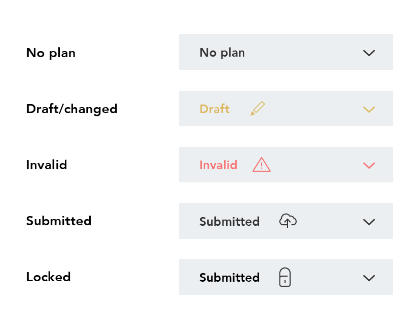
Task: Click 'Submitted' text next to cloud icon
Action: point(229,221)
